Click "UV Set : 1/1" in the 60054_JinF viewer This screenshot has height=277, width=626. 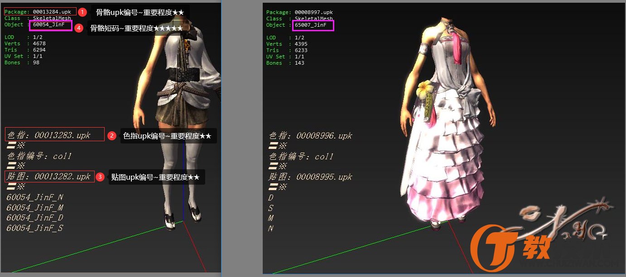click(x=24, y=56)
